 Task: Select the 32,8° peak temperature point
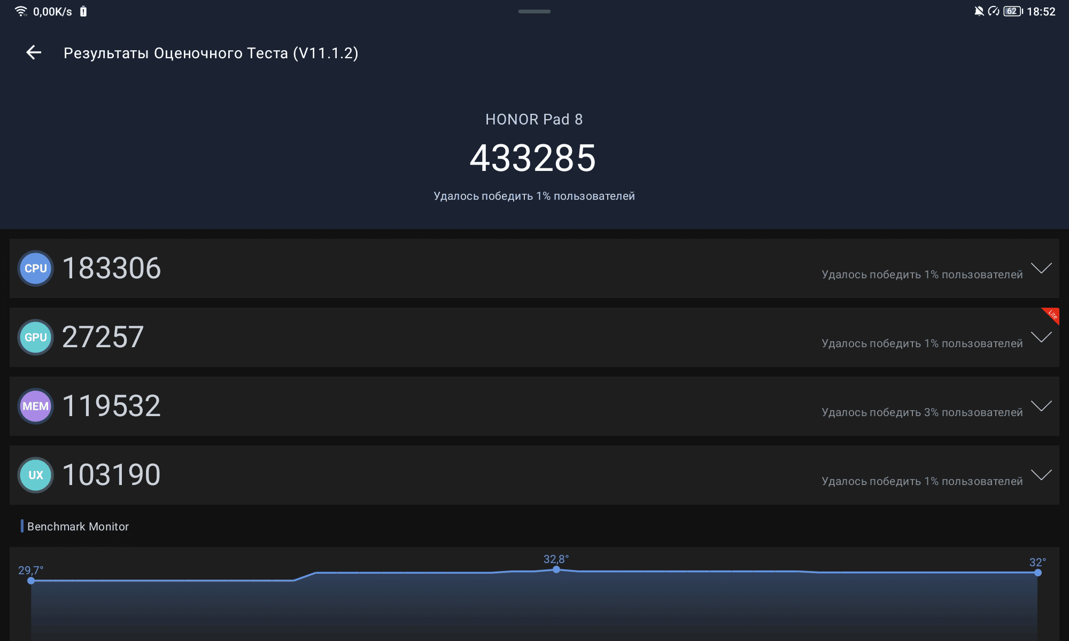(556, 569)
